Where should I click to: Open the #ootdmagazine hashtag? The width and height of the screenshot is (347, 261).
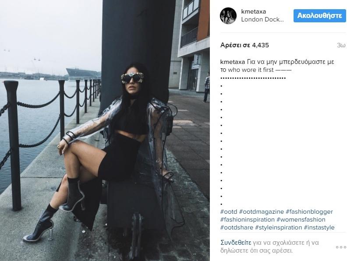tap(262, 212)
